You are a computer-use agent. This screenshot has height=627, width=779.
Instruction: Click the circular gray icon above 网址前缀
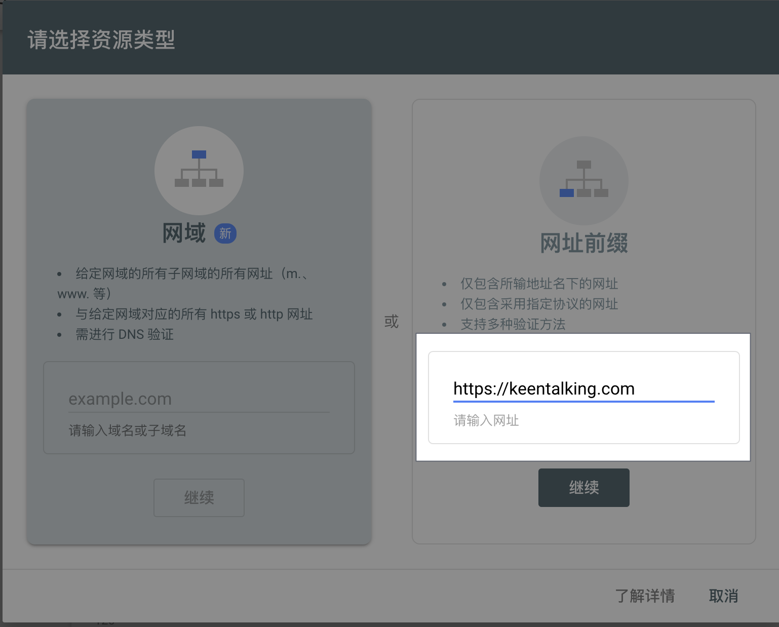point(583,180)
